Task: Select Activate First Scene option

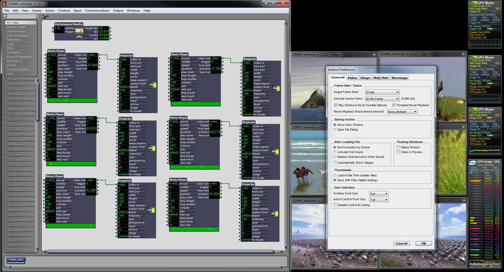Action: pos(335,152)
